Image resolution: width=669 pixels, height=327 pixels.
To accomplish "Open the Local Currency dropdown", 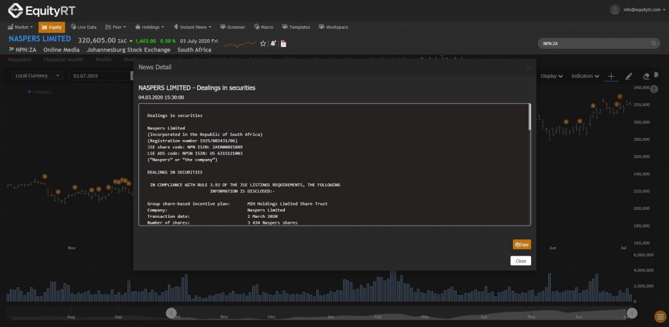I will click(x=37, y=76).
